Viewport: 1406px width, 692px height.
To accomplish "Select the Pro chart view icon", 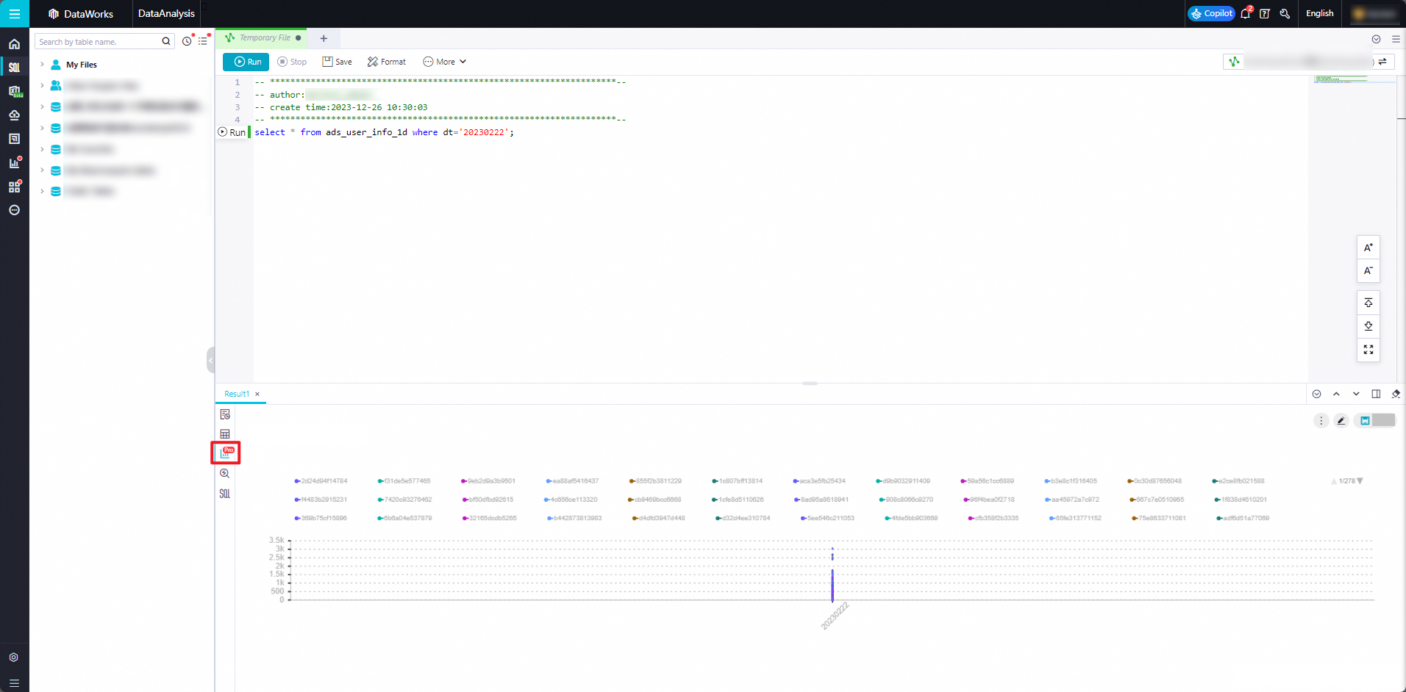I will 226,453.
